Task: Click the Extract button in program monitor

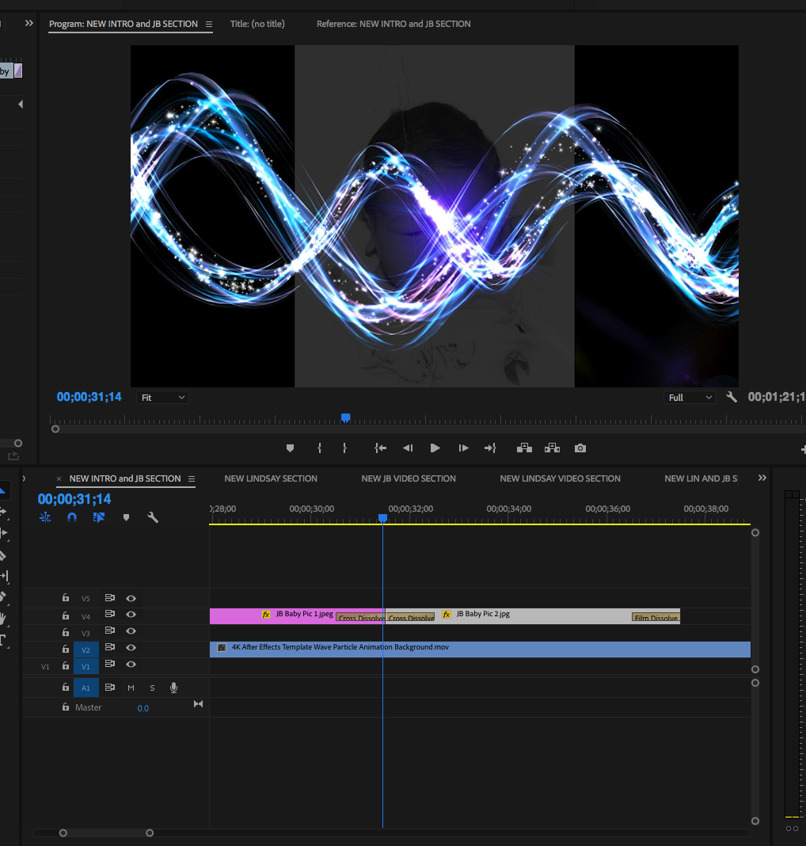Action: [552, 448]
